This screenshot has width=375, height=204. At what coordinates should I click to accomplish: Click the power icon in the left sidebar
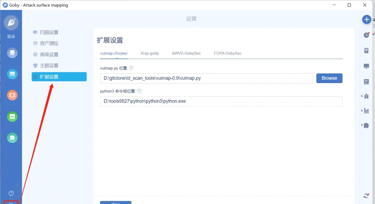[11, 193]
